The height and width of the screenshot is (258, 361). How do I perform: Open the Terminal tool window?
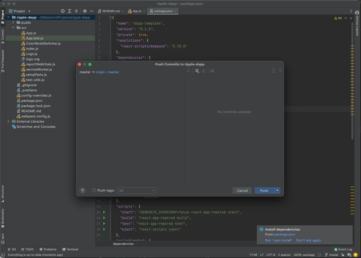point(70,249)
